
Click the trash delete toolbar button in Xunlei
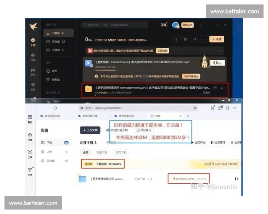pyautogui.click(x=185, y=39)
